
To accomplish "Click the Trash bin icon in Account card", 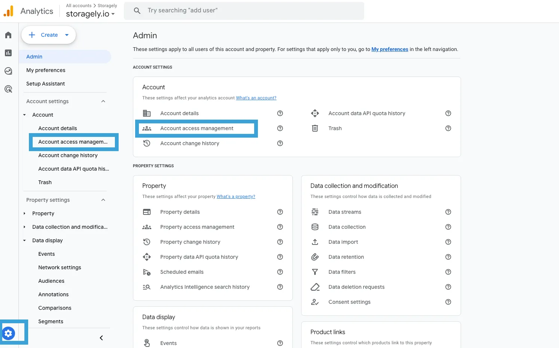I will tap(315, 128).
